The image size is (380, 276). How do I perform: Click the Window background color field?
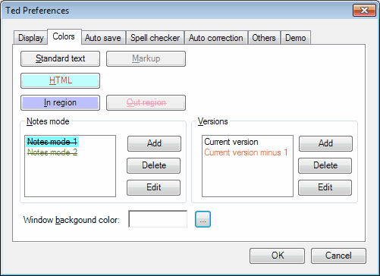click(x=158, y=219)
